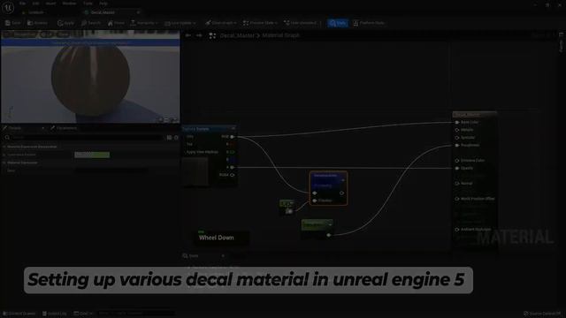Open the Window menu

69,4
